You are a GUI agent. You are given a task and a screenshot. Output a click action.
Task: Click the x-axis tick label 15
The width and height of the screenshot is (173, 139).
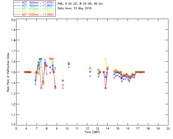click(x=118, y=128)
